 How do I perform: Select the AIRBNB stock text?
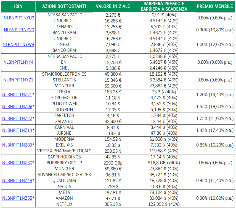coord(64,133)
